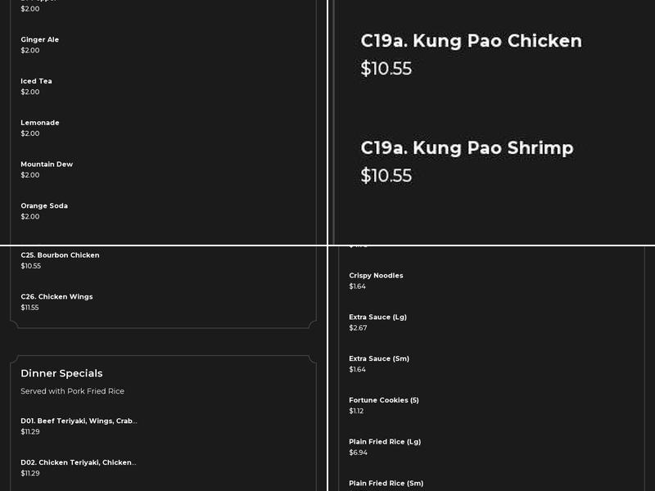Screen dimensions: 655x491
Task: Select C19a. Kung Pao Shrimp
Action: [x=467, y=148]
